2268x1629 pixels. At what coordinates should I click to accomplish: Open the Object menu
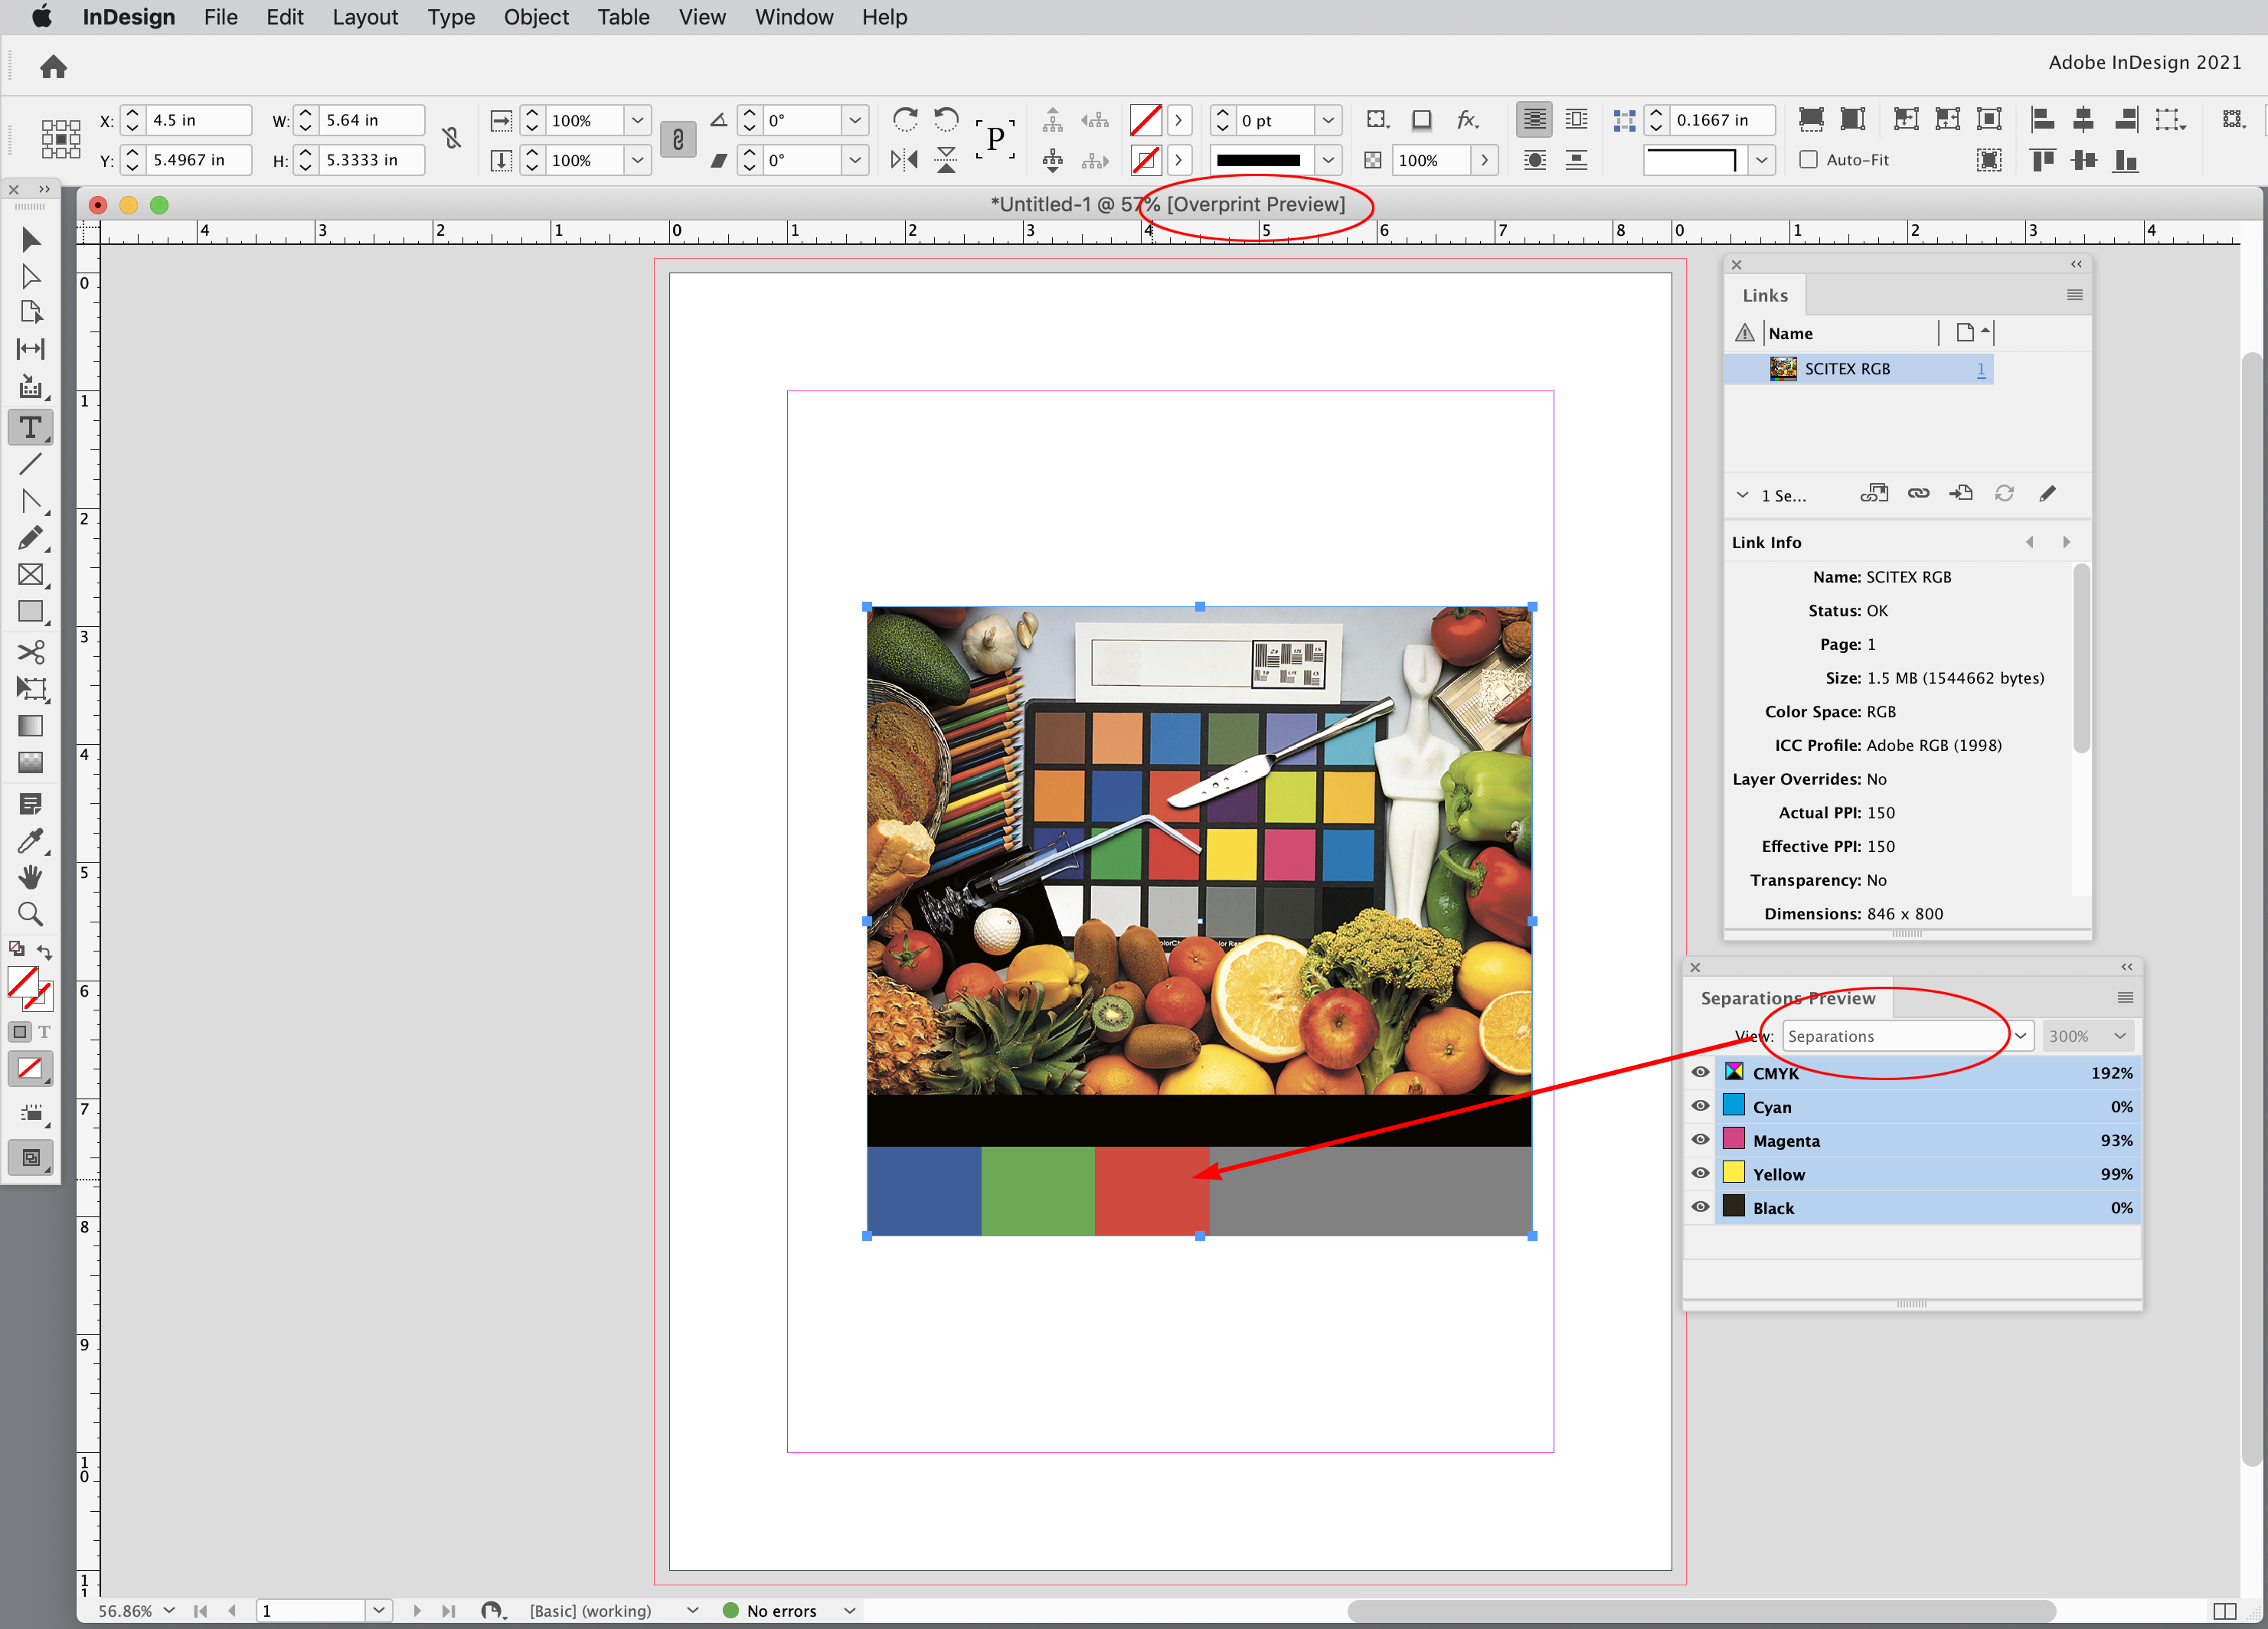pos(536,17)
